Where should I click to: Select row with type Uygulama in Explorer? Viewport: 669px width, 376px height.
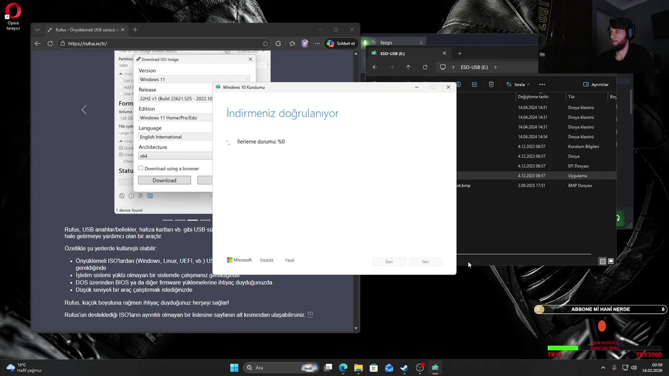[536, 175]
